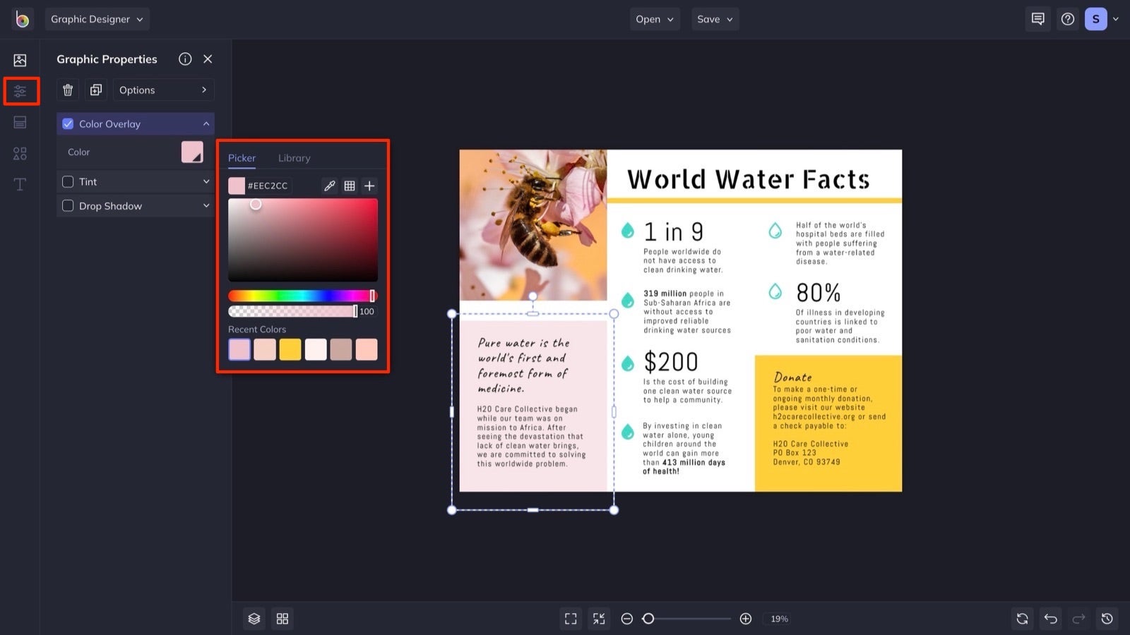Select the Graphic Properties sliders icon
This screenshot has height=635, width=1130.
point(20,91)
